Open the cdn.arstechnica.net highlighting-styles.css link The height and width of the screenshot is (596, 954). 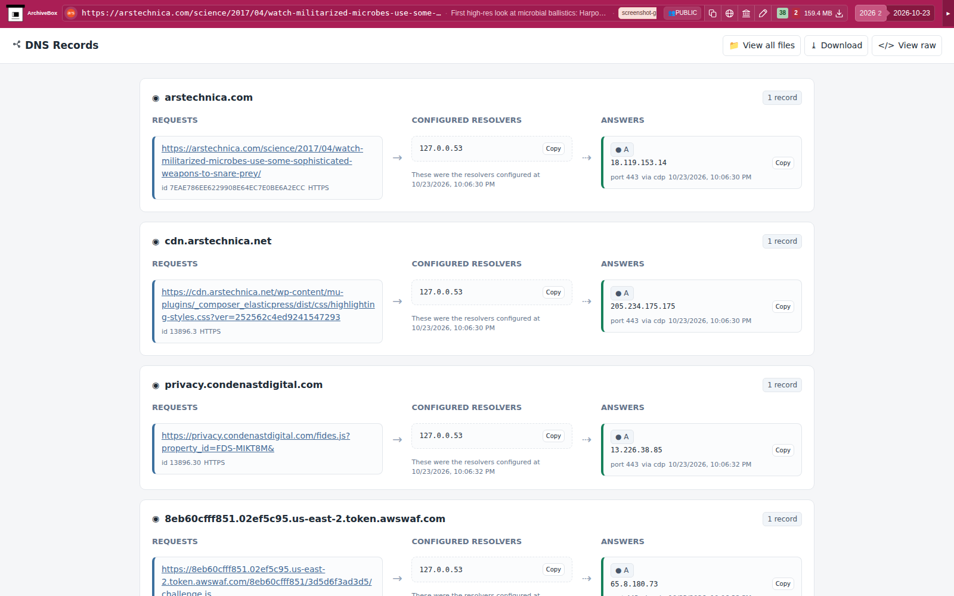(268, 305)
